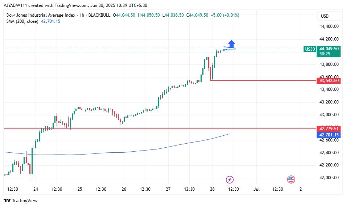Select the US30 symbol label
346x207 pixels.
click(x=310, y=49)
